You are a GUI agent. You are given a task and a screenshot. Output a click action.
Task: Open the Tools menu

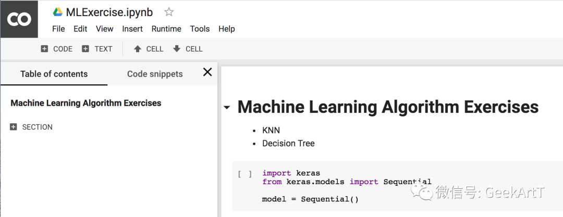pyautogui.click(x=200, y=29)
